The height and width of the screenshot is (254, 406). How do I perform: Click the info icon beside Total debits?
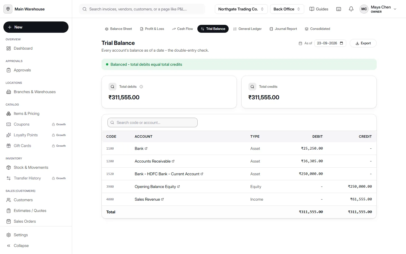141,87
